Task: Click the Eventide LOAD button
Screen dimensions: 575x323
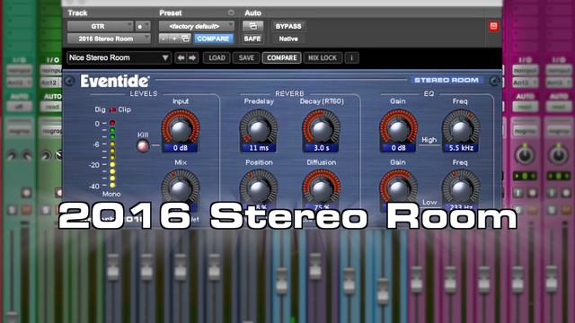Action: pyautogui.click(x=217, y=57)
